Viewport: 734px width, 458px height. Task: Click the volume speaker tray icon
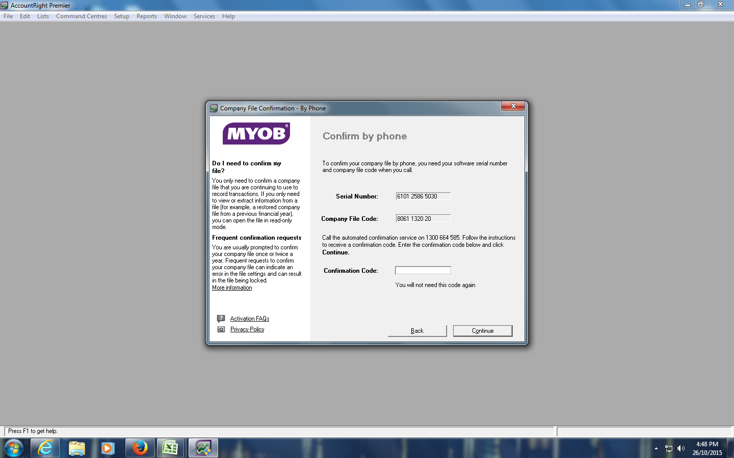click(681, 448)
